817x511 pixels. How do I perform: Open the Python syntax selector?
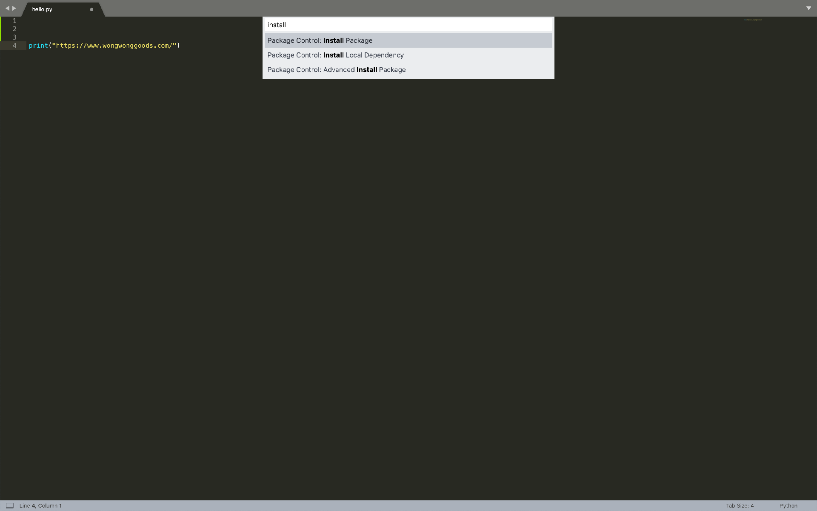[x=788, y=505]
